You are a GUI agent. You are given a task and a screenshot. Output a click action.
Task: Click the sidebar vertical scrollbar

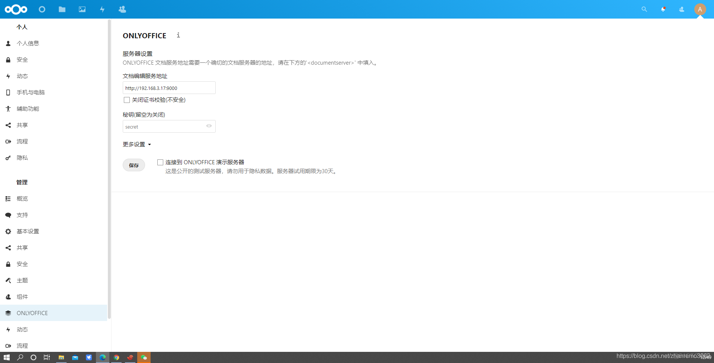[109, 169]
